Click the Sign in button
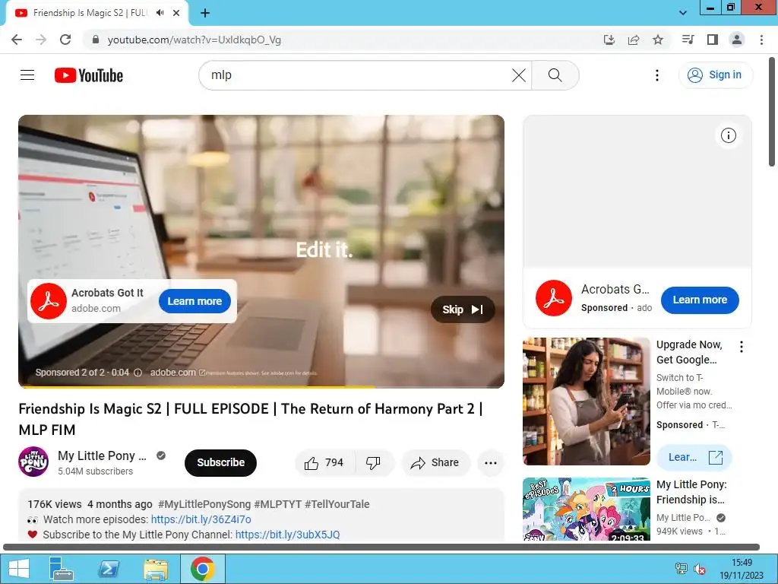The height and width of the screenshot is (584, 778). pos(716,75)
